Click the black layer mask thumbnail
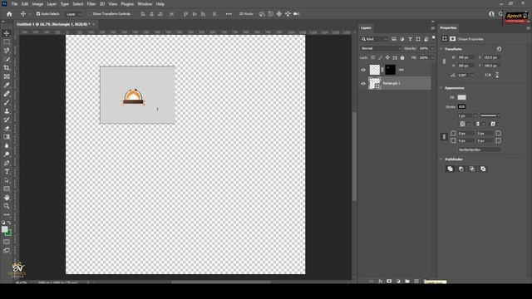Screen dimensions: 532x299 390,70
